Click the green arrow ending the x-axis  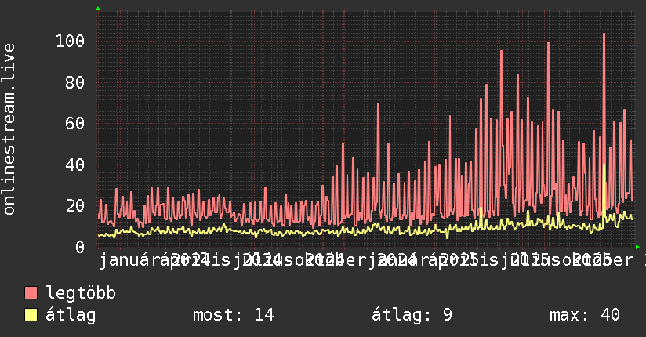point(637,247)
